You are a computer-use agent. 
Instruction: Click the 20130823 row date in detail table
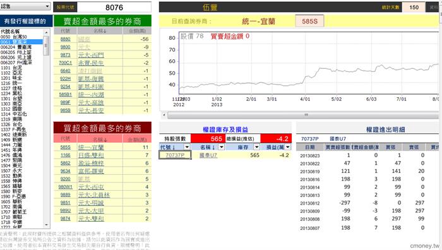tap(309, 155)
